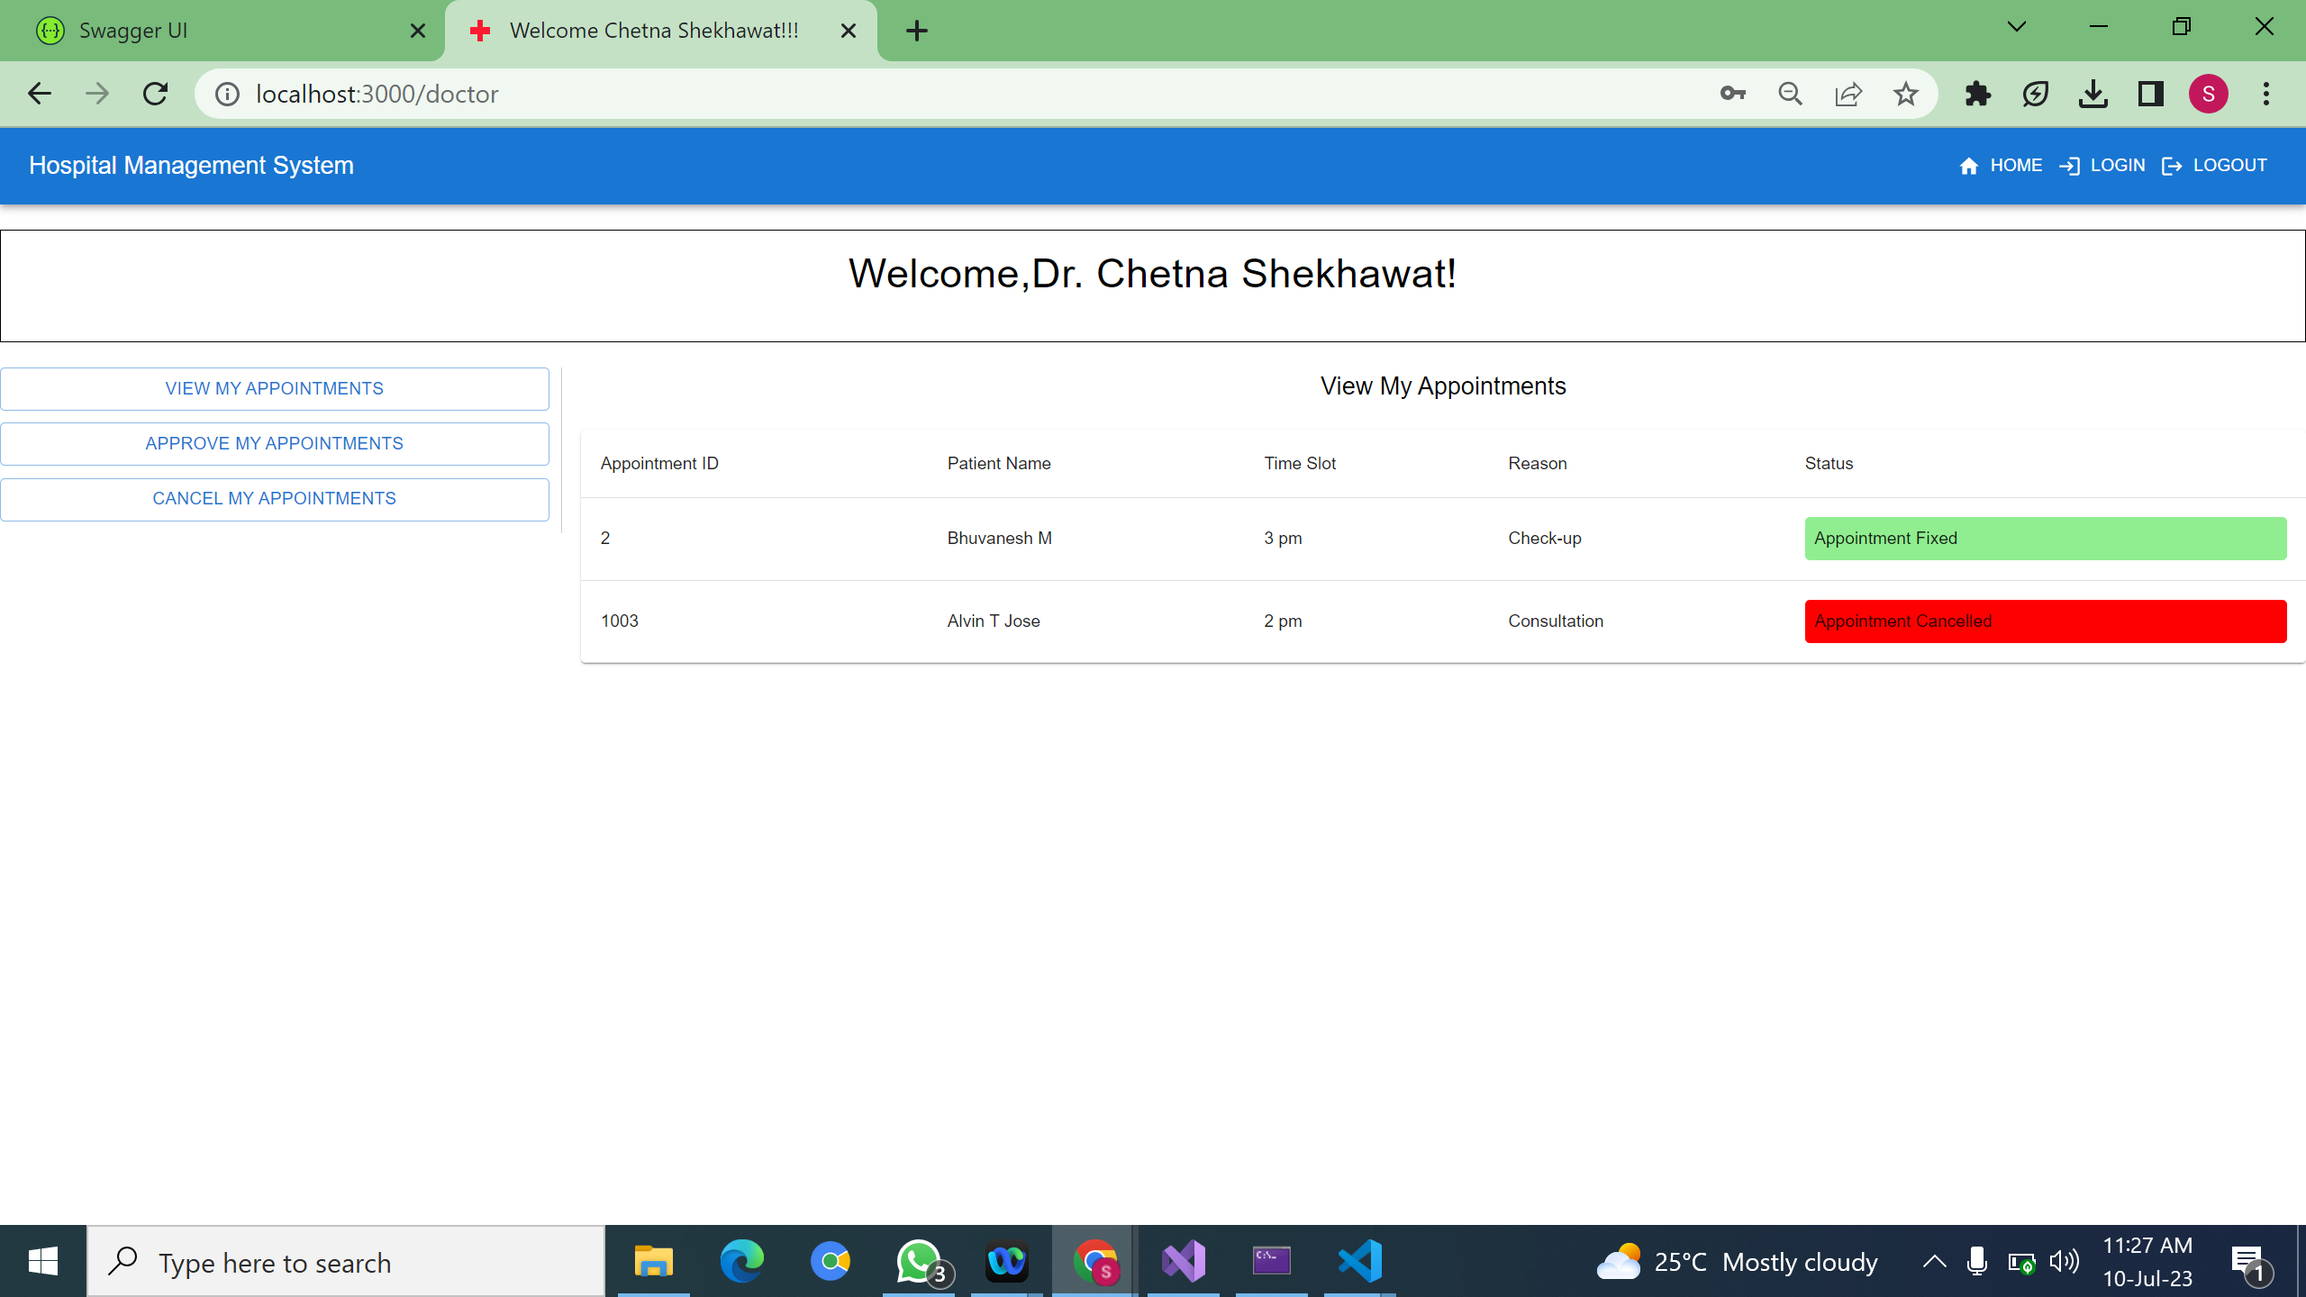Click CANCEL MY APPOINTMENTS button
Screen dimensions: 2306x1297
tap(275, 498)
